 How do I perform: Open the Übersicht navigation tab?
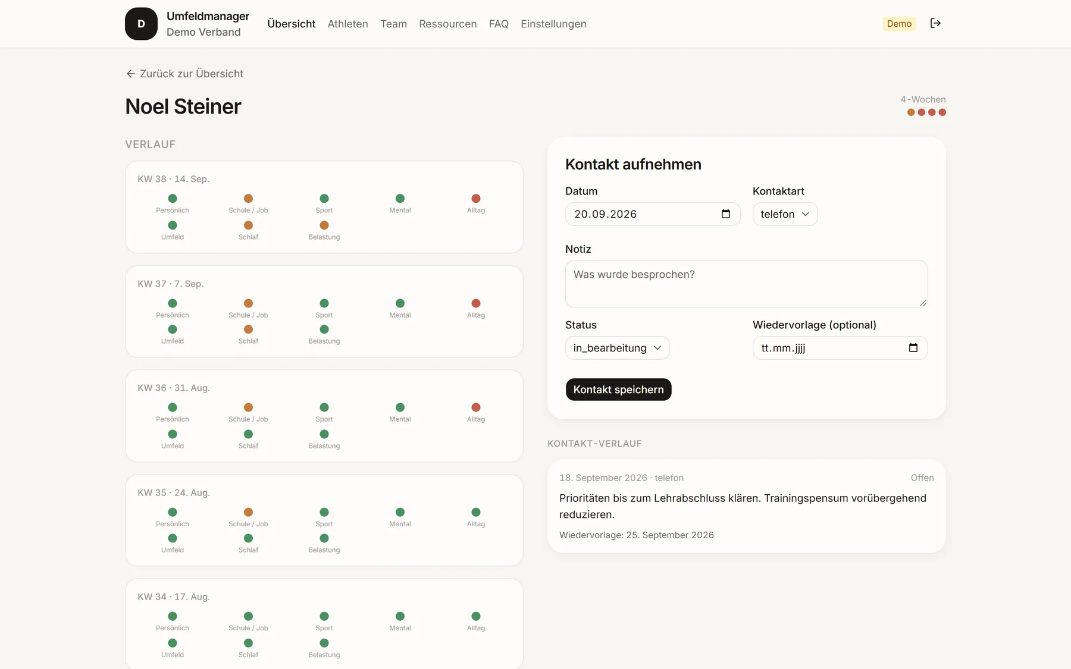point(292,24)
